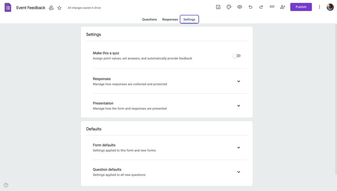This screenshot has height=191, width=337.
Task: Open the Google account avatar
Action: (330, 7)
